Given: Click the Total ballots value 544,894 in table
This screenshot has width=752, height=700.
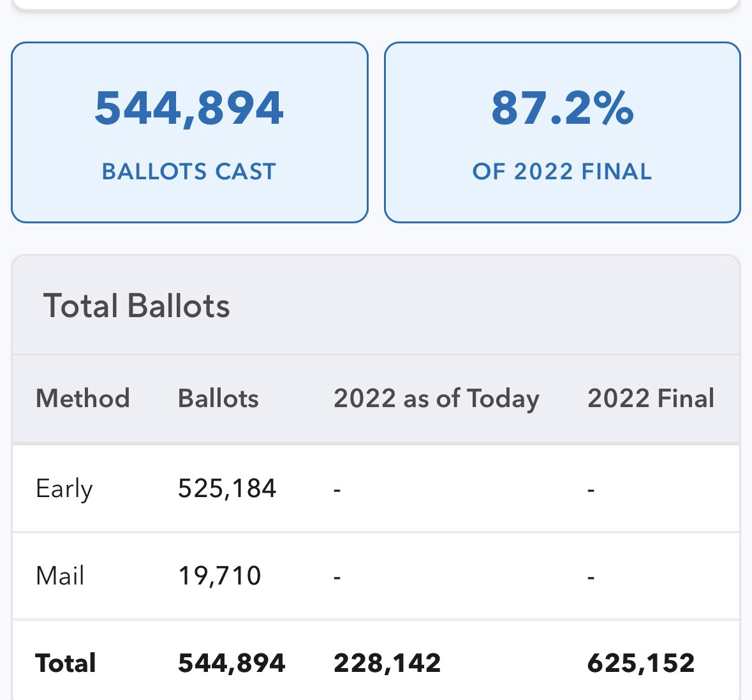Looking at the screenshot, I should tap(232, 664).
